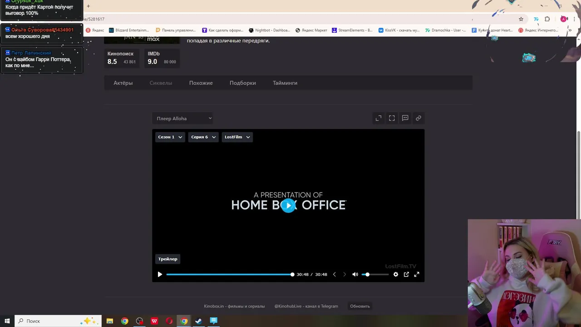Image resolution: width=581 pixels, height=327 pixels.
Task: Click the Поиск taskbar search box
Action: pos(58,321)
